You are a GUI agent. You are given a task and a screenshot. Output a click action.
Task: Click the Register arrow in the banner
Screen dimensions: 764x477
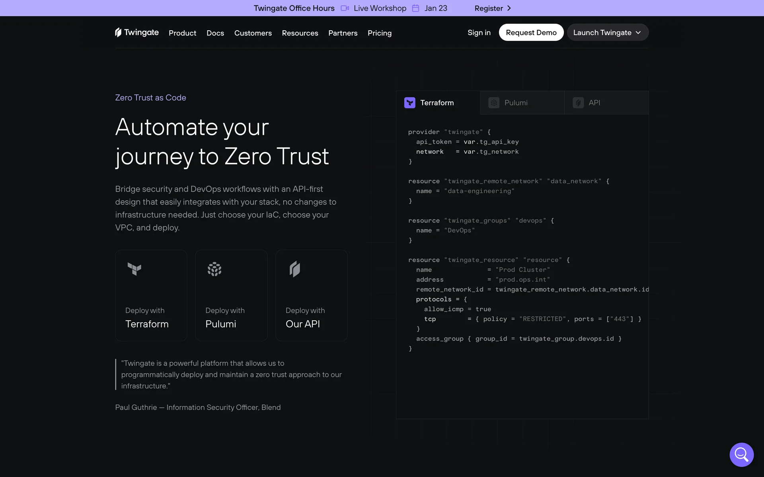pyautogui.click(x=509, y=8)
